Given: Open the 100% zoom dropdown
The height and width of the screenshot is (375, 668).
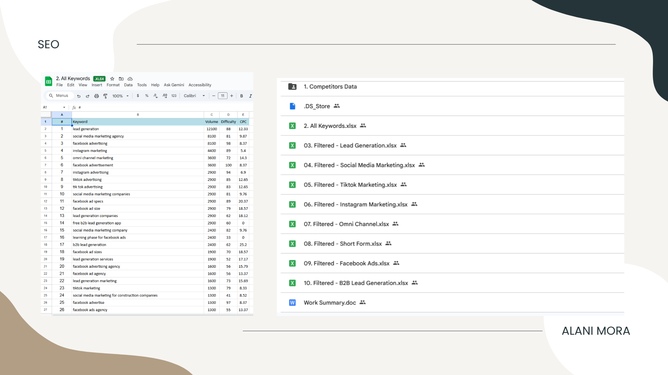Looking at the screenshot, I should click(x=120, y=96).
